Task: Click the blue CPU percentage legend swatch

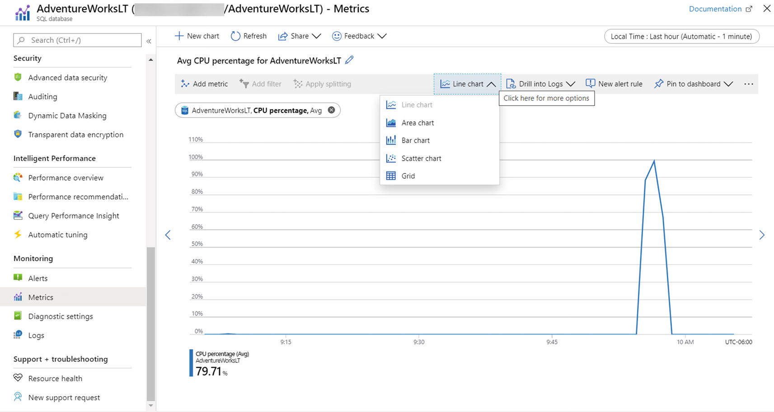Action: (191, 363)
